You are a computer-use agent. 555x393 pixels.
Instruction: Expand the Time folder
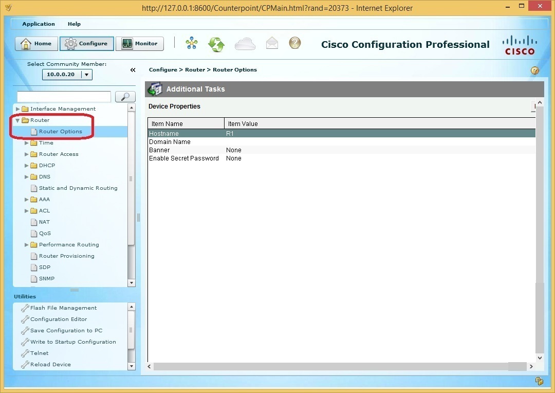pos(27,143)
